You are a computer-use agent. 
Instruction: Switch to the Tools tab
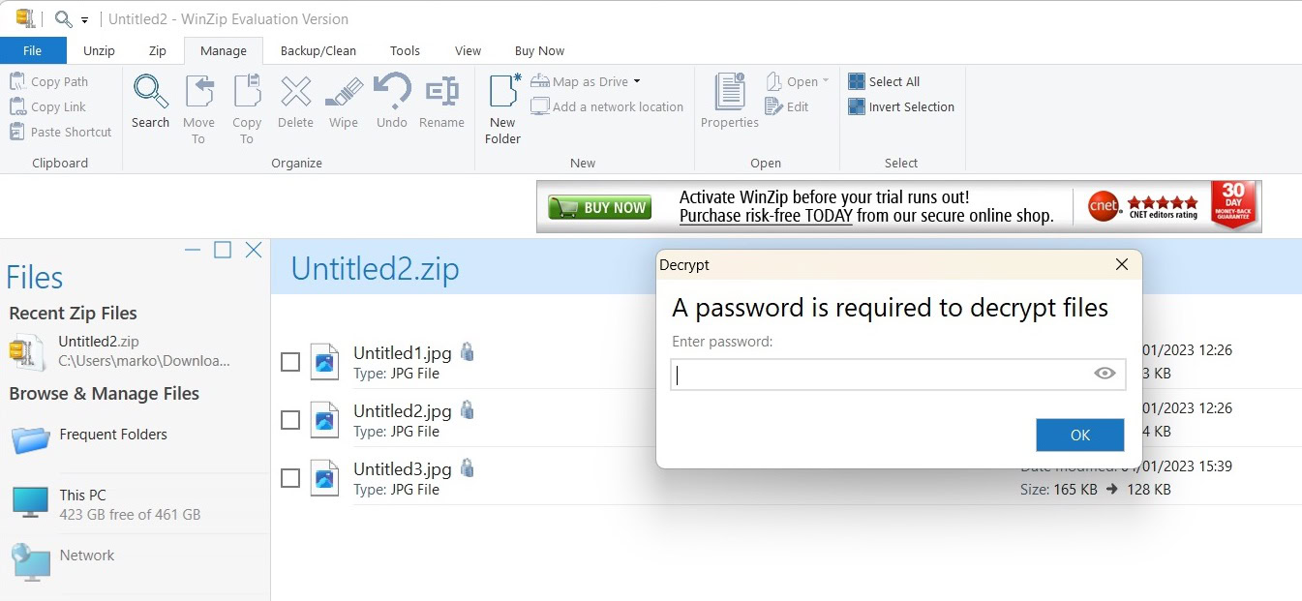pyautogui.click(x=405, y=50)
